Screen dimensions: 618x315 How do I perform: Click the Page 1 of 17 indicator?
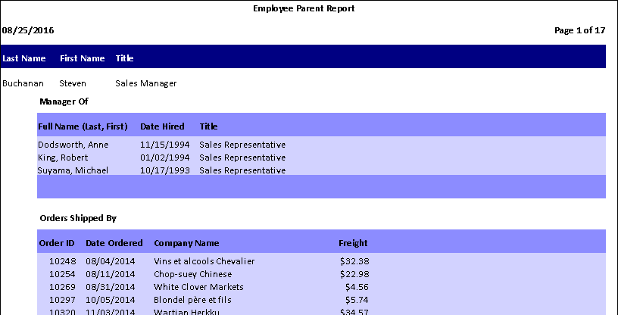tap(579, 31)
